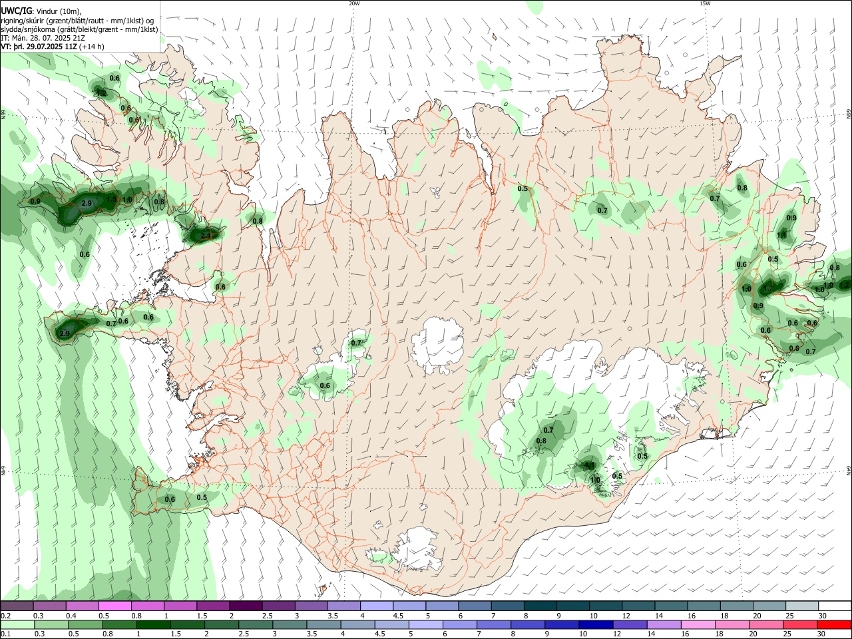The width and height of the screenshot is (852, 639).
Task: Click the "0.1" label in bottom legend row
Action: pos(5,634)
